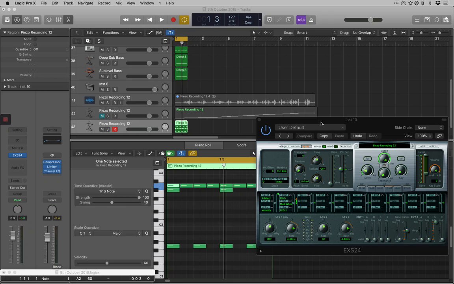
Task: Open the Mix menu
Action: 118,3
